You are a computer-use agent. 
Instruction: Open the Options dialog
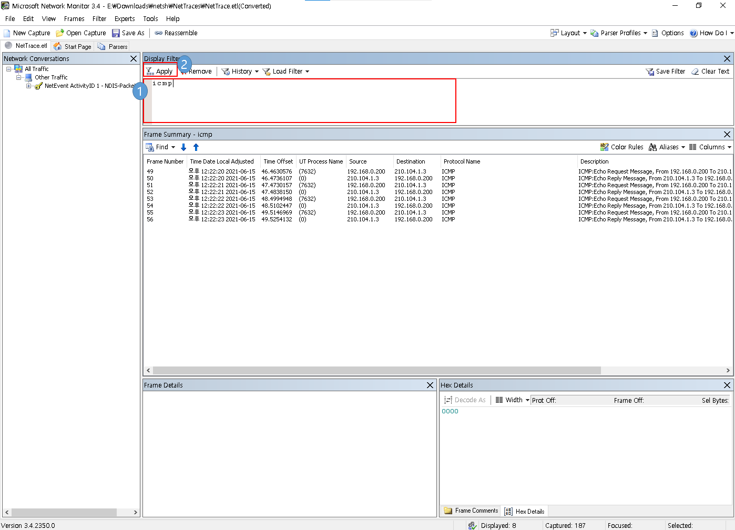coord(668,33)
